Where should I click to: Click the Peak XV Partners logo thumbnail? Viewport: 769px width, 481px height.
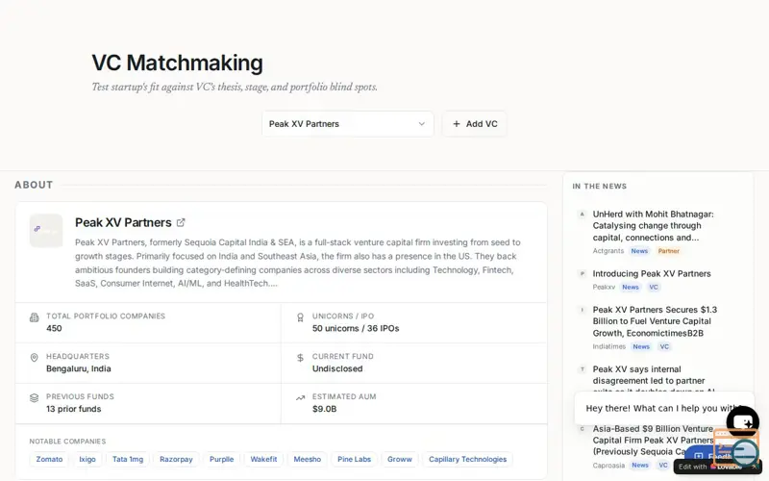point(46,230)
